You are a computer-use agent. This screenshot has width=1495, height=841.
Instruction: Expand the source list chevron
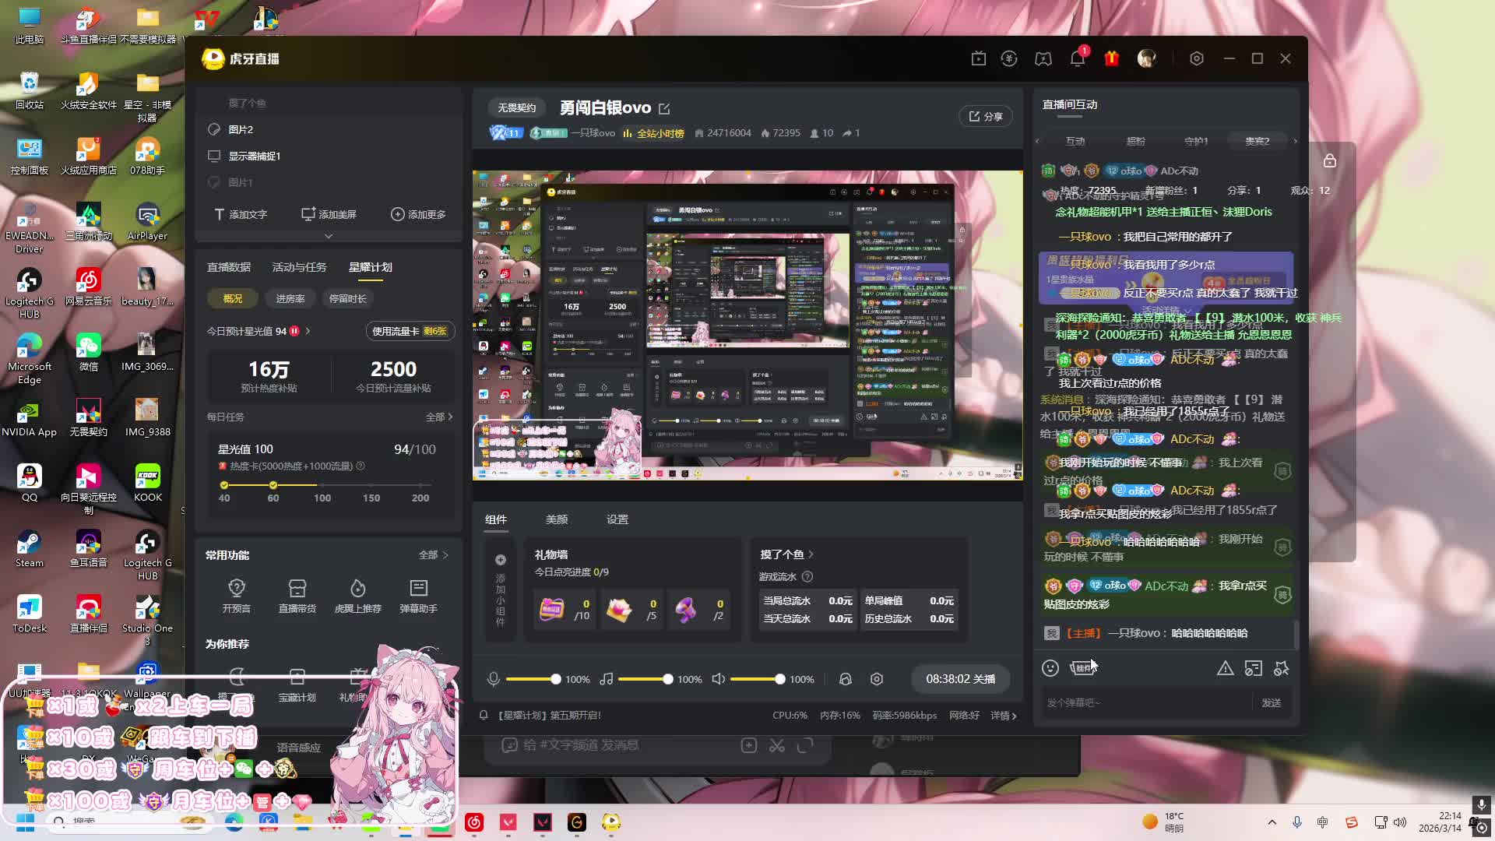tap(329, 235)
